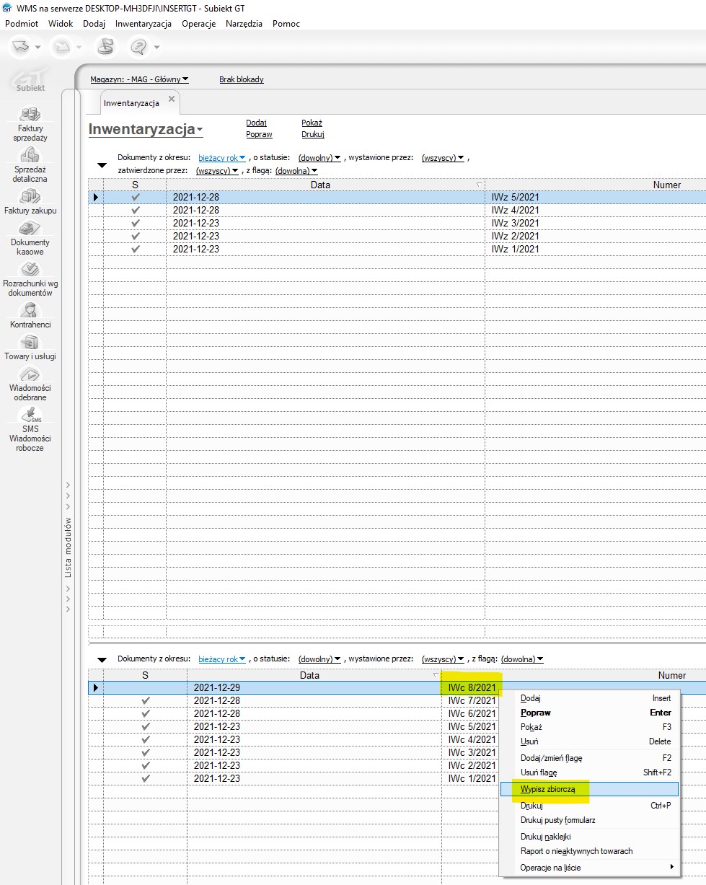Image resolution: width=706 pixels, height=885 pixels.
Task: Open Sprzedaż detaliczna module icon
Action: click(x=30, y=156)
